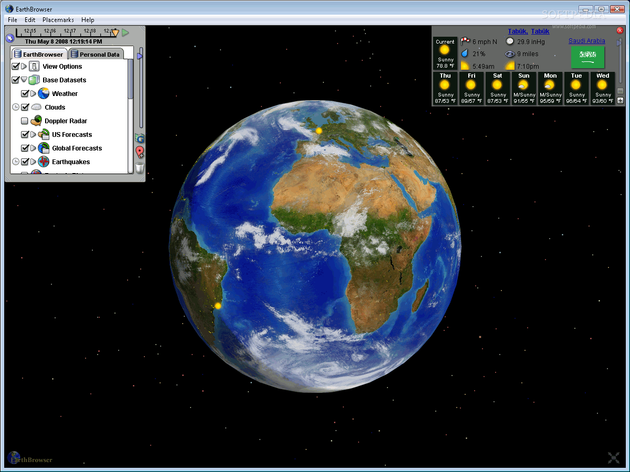This screenshot has width=630, height=472.
Task: Add a new placemark with pin icon
Action: click(140, 153)
